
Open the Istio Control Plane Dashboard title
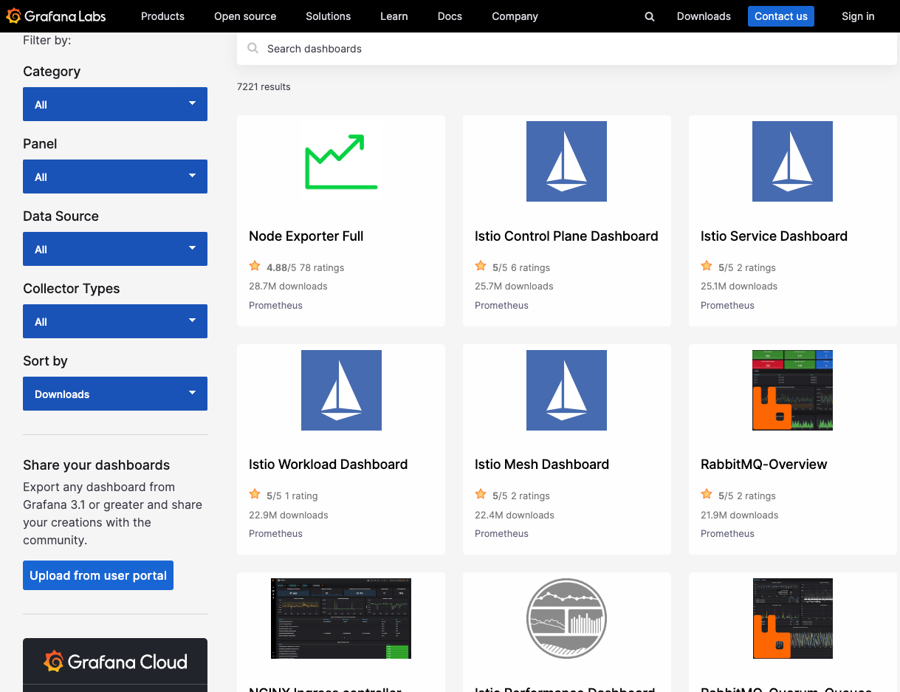566,236
